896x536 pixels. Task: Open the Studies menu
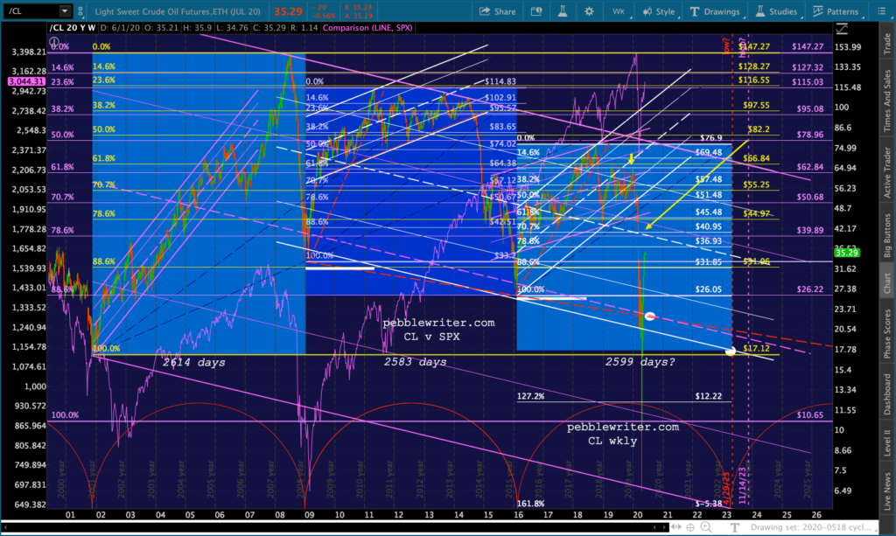click(776, 11)
